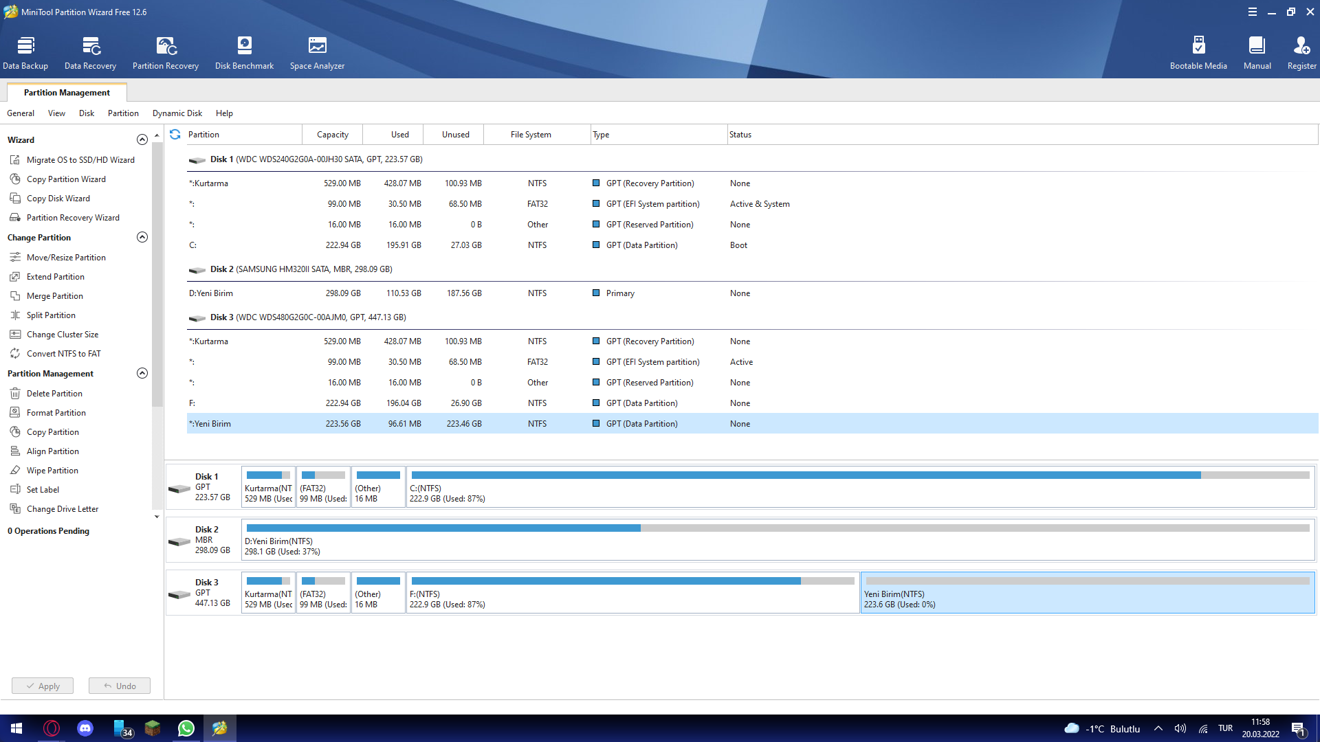The width and height of the screenshot is (1320, 742).
Task: Open the Dynamic Disk menu
Action: (177, 113)
